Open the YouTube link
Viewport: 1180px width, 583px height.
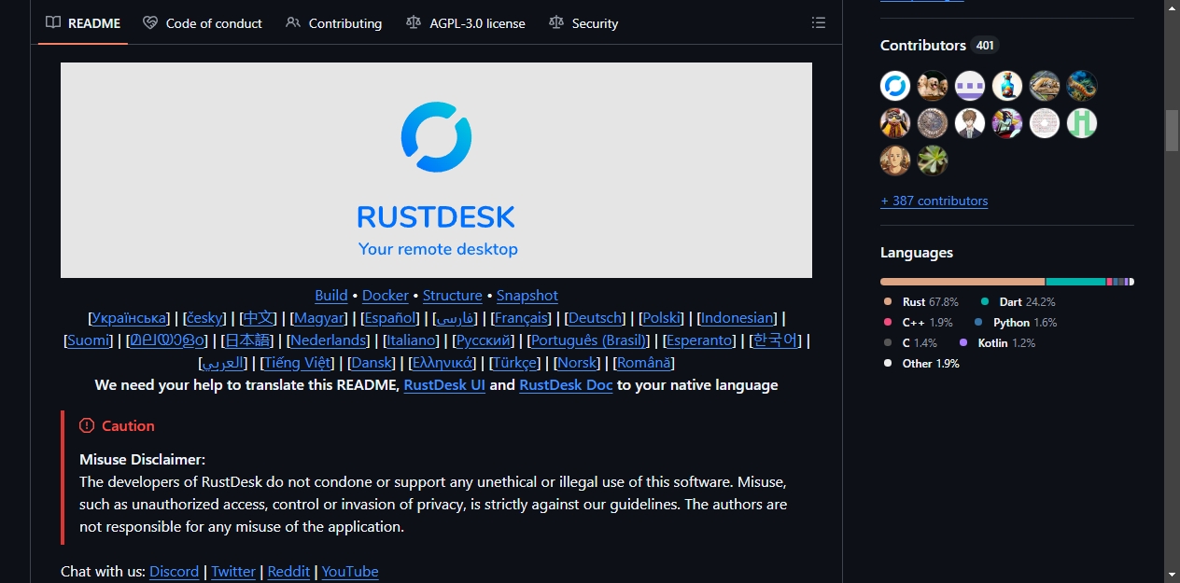click(350, 571)
